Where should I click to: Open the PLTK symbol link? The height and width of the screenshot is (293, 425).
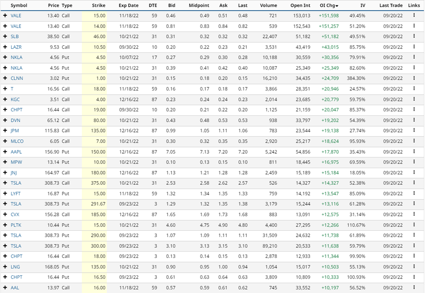click(x=16, y=225)
